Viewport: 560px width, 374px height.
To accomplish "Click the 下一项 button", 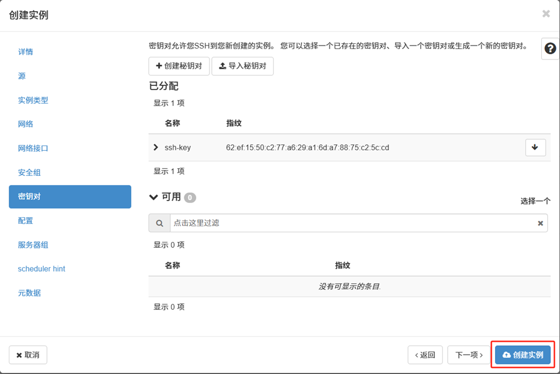I will click(x=469, y=355).
